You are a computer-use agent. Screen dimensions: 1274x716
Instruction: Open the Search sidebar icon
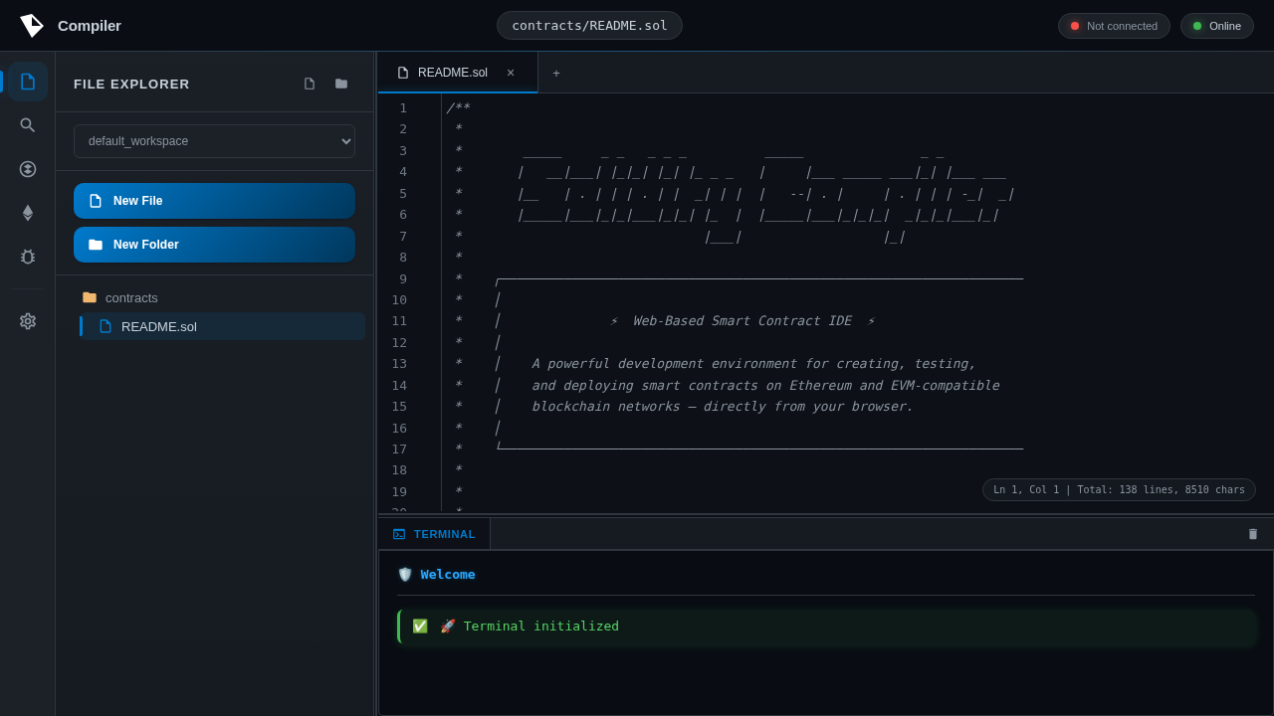coord(28,125)
